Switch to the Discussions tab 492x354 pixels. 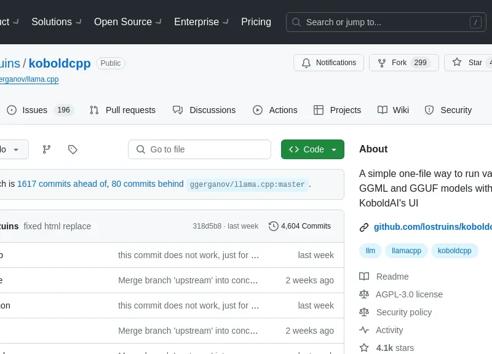click(204, 110)
